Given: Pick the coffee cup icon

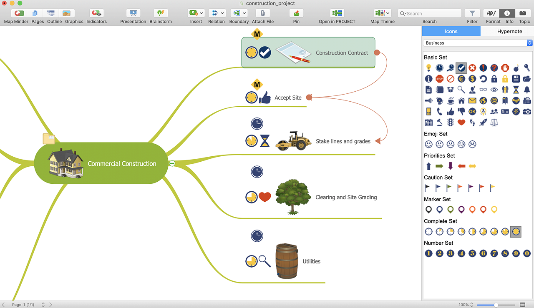Looking at the screenshot, I should (x=450, y=100).
